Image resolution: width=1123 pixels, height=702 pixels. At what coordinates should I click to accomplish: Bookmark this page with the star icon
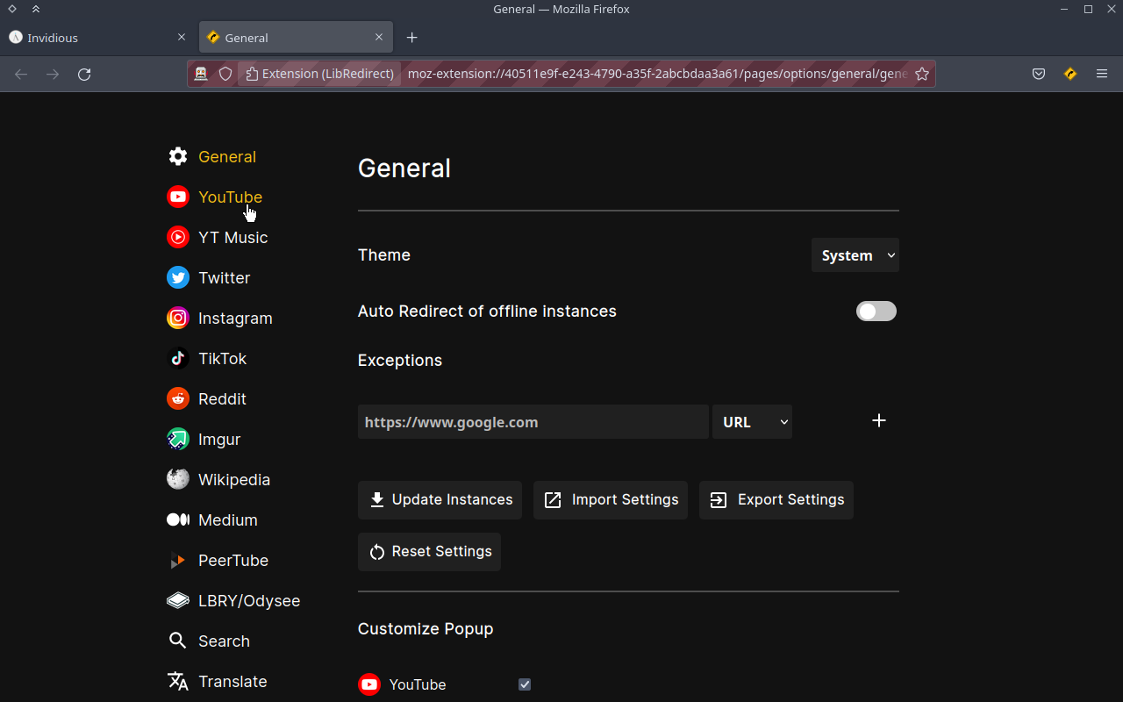(x=922, y=74)
